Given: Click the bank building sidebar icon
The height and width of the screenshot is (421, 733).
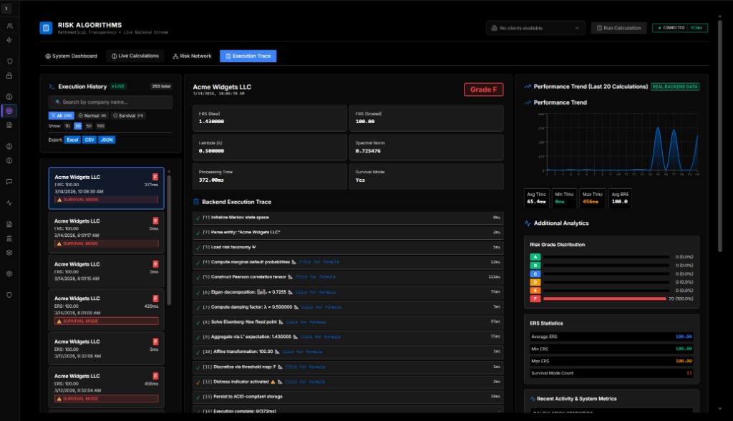Looking at the screenshot, I should pos(9,238).
